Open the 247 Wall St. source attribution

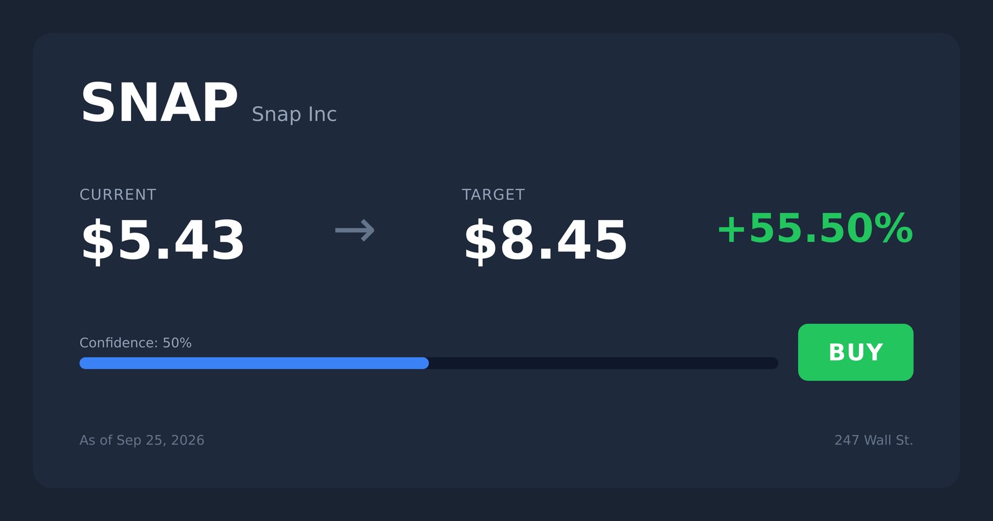[874, 440]
